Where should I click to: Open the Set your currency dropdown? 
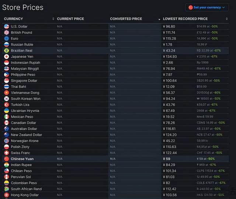(207, 7)
